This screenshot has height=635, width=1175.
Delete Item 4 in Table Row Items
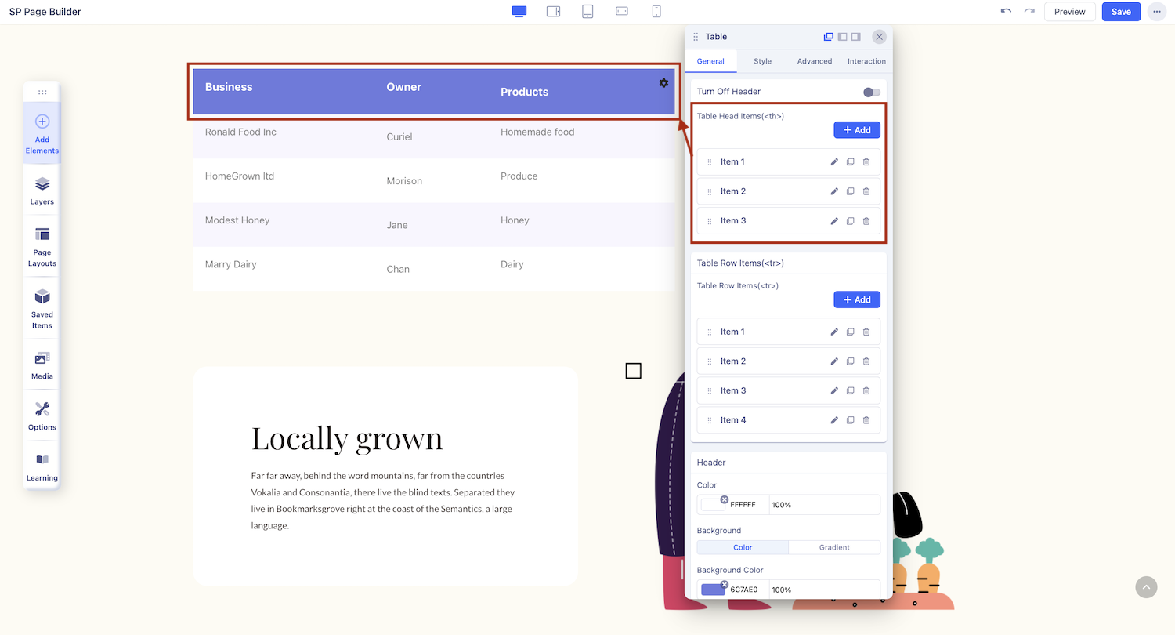866,420
